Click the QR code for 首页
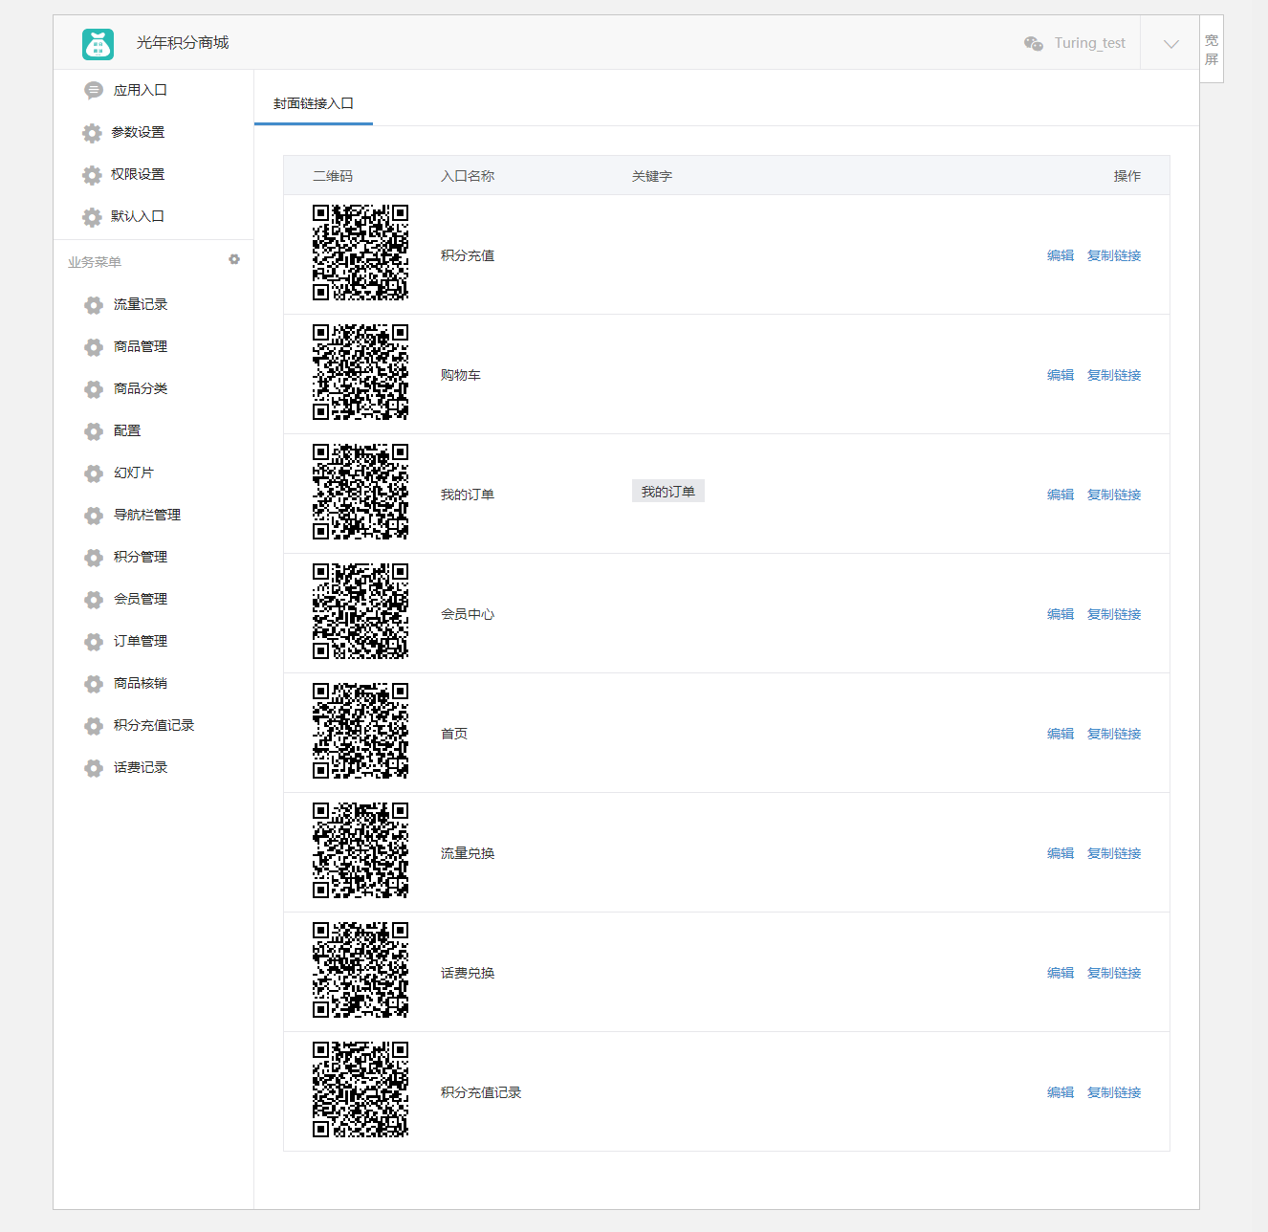1268x1232 pixels. click(361, 731)
